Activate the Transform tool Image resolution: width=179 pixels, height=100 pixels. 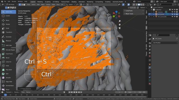(x=8, y=32)
